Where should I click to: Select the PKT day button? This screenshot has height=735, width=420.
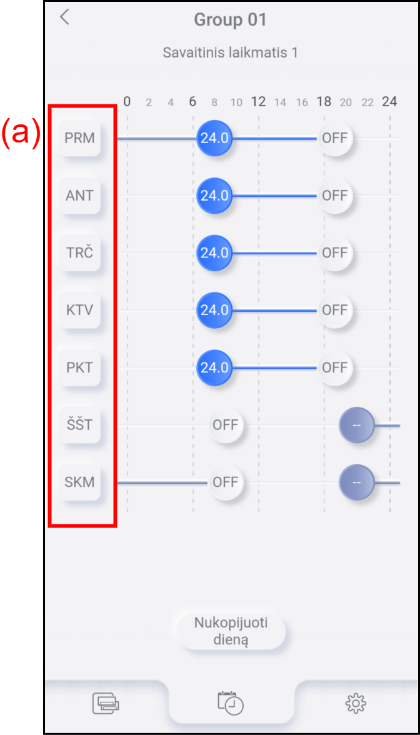[x=80, y=367]
